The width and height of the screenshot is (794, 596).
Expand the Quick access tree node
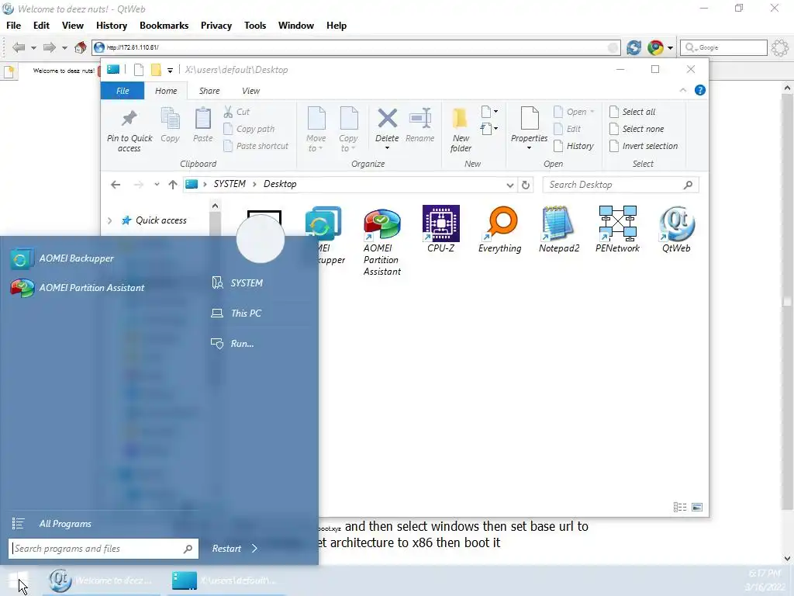pyautogui.click(x=110, y=220)
